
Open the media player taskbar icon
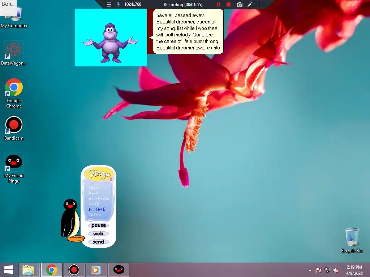point(96,270)
